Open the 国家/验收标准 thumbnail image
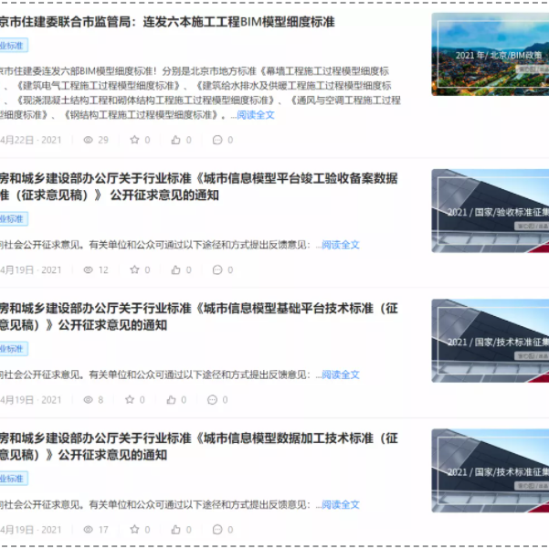This screenshot has width=549, height=549. tap(490, 210)
